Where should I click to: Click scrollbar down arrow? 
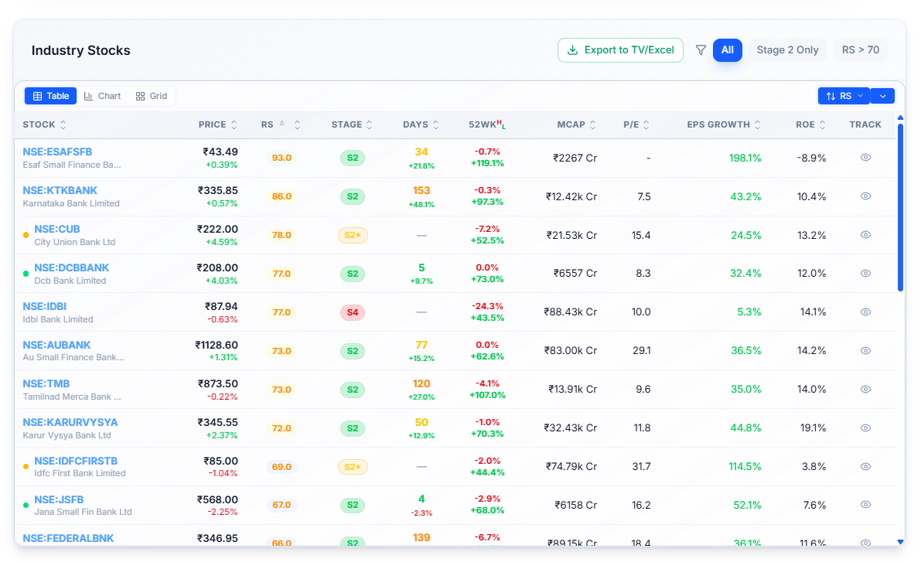pyautogui.click(x=900, y=541)
